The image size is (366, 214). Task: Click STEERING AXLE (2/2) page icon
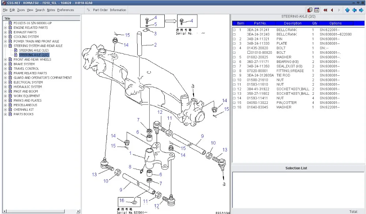point(16,55)
